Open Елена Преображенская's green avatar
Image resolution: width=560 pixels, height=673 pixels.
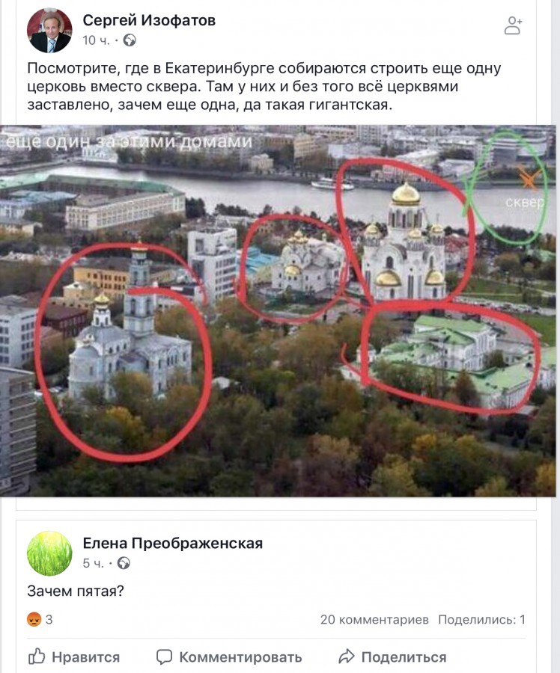tap(49, 553)
